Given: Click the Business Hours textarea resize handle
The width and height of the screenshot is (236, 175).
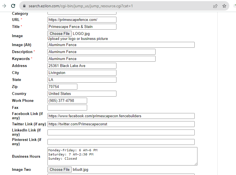Looking at the screenshot, I should (196, 164).
